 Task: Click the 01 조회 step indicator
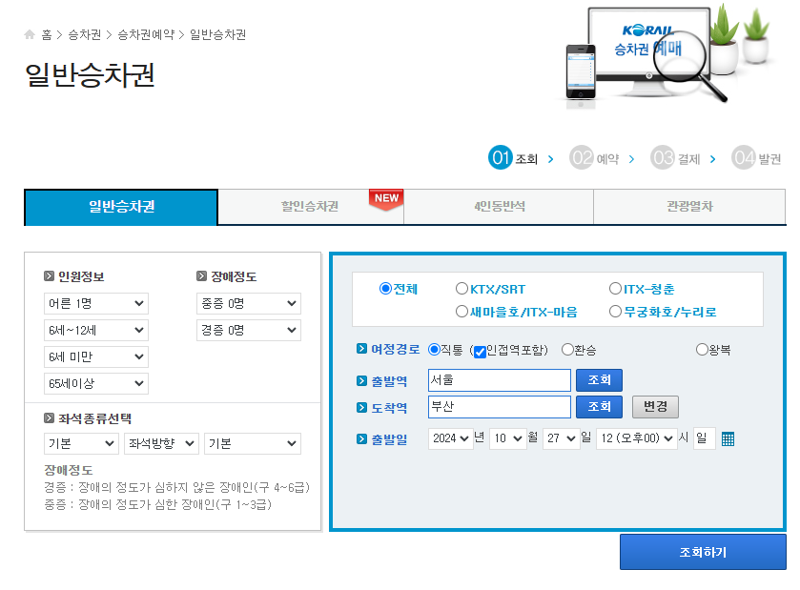(x=503, y=158)
